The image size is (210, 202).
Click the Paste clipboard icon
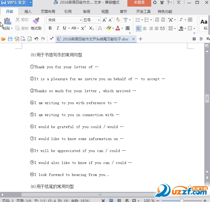tap(7, 21)
